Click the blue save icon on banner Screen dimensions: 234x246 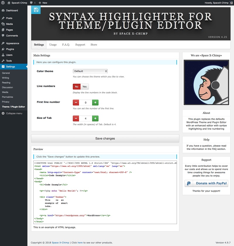pyautogui.click(x=36, y=10)
